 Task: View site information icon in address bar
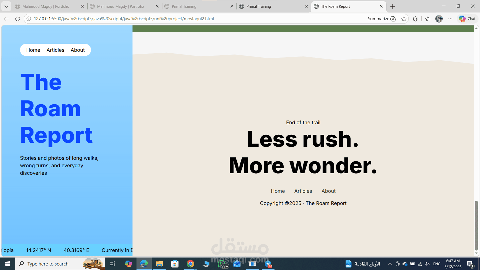29,19
